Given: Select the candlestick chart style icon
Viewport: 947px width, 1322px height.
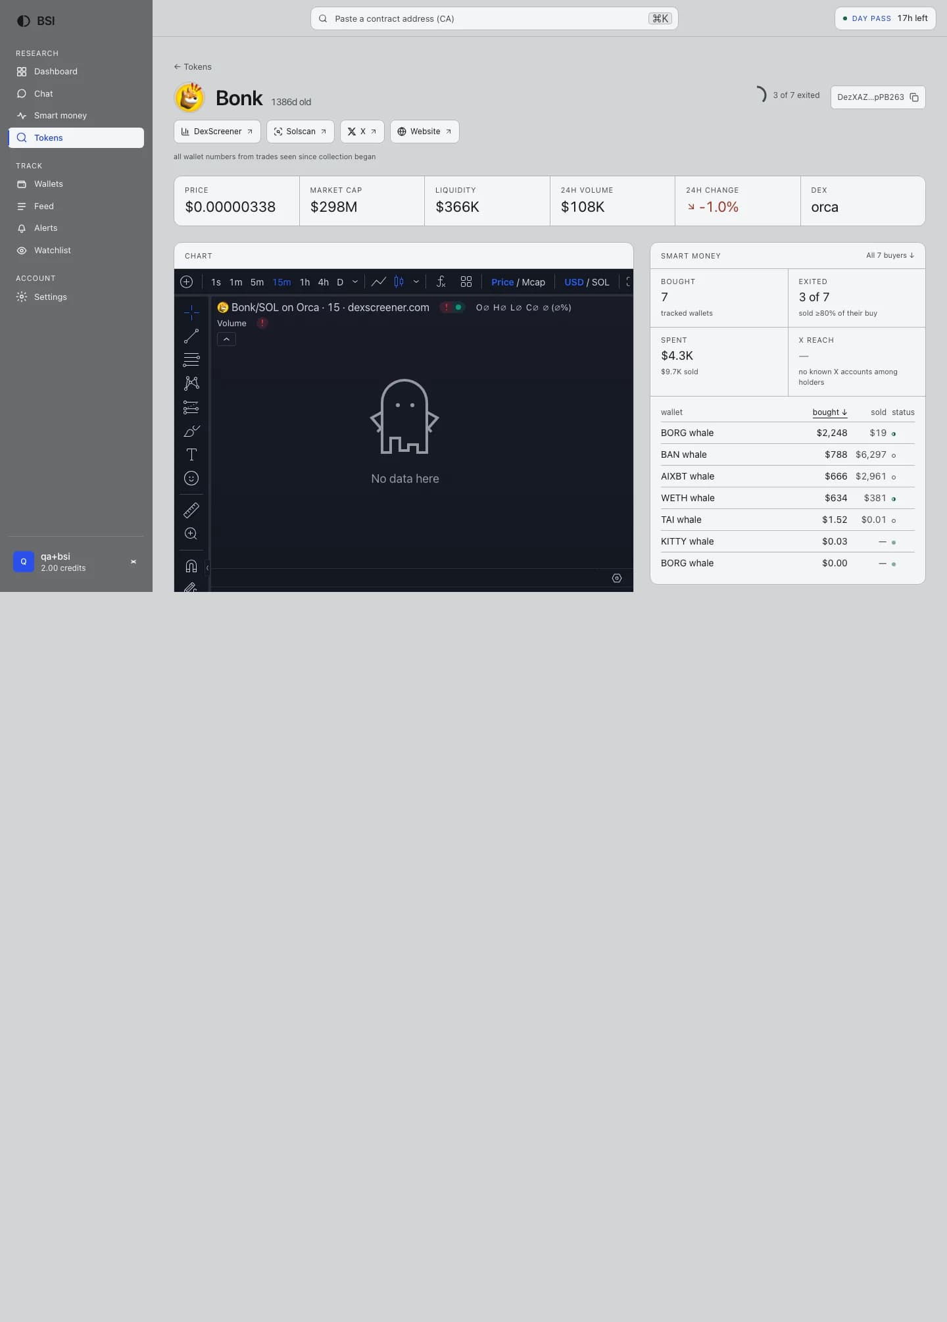Looking at the screenshot, I should (x=399, y=282).
